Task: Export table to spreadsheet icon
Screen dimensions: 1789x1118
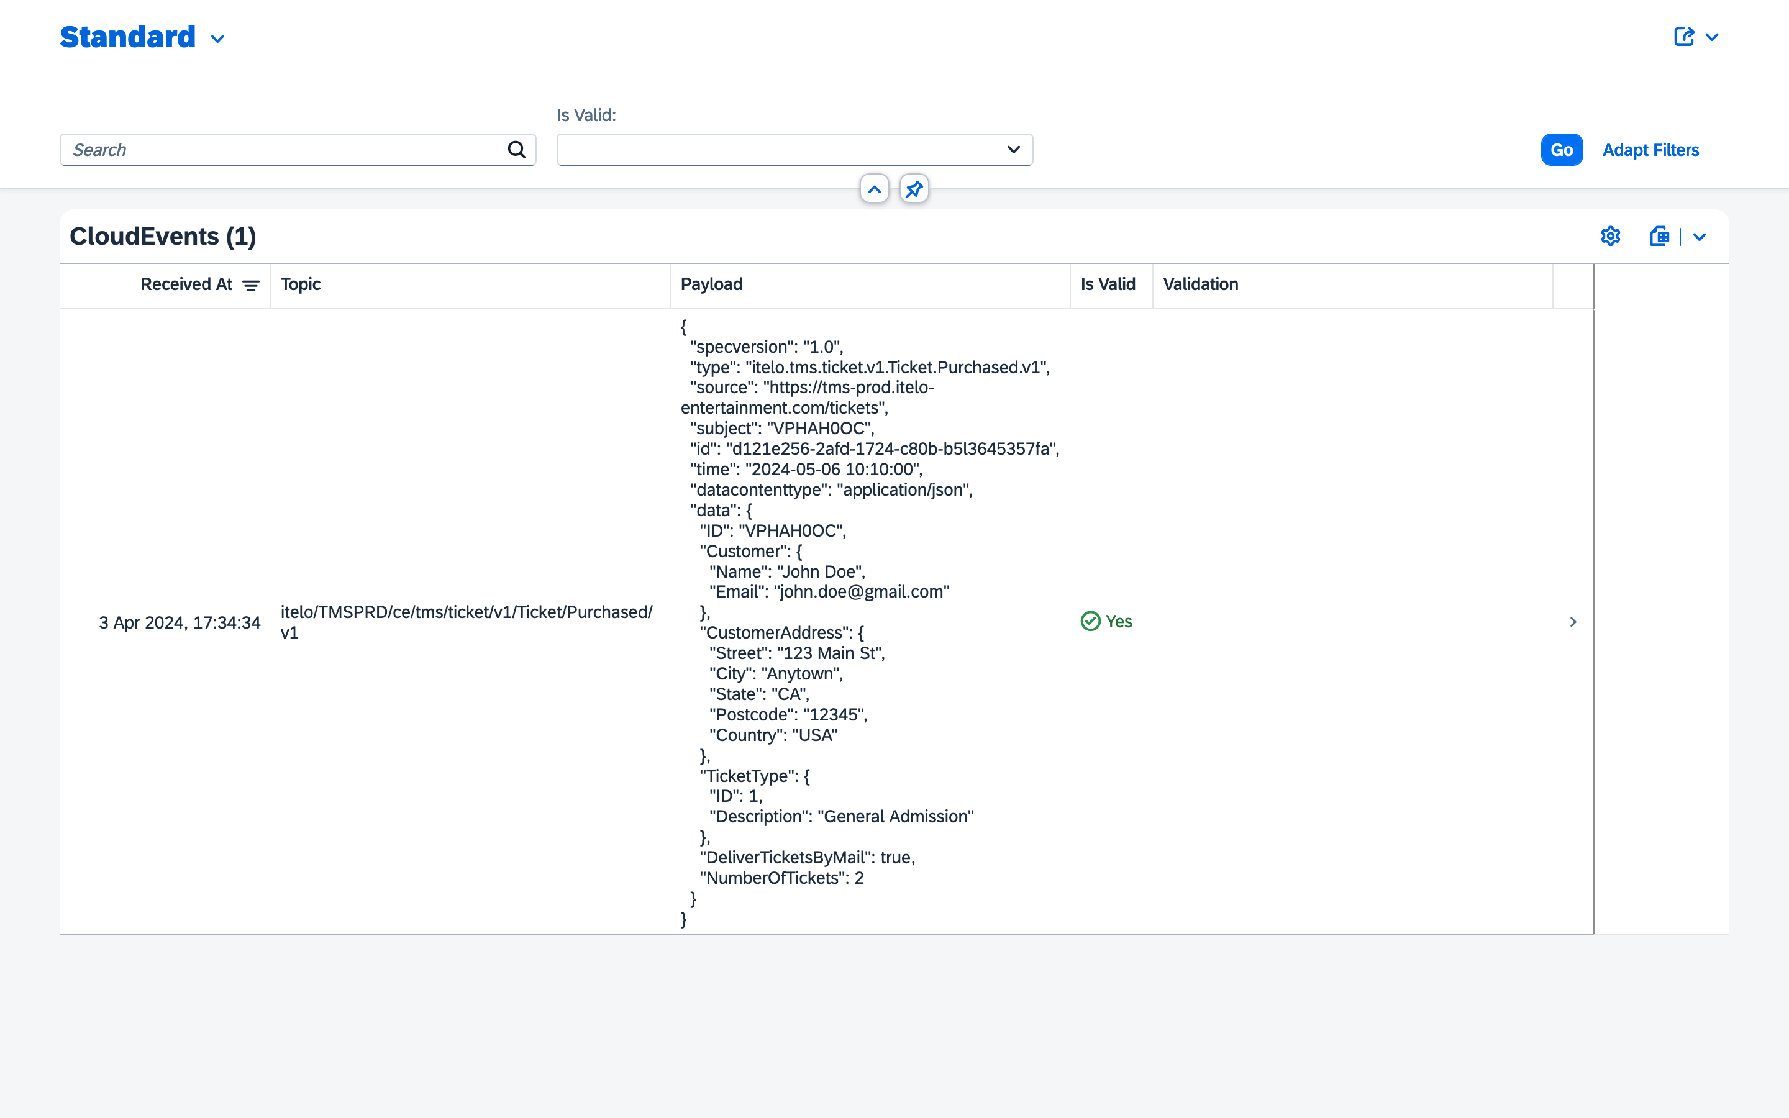Action: (x=1660, y=237)
